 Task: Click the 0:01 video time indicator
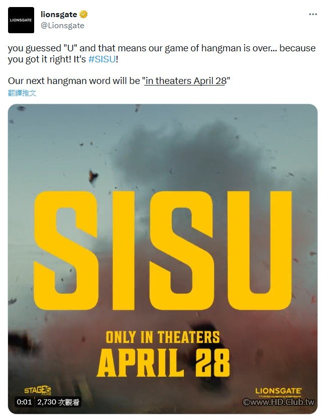[x=24, y=402]
